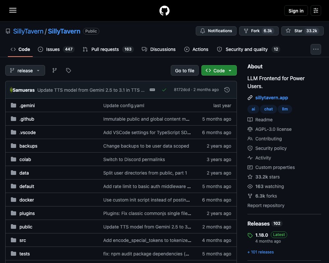Click the shield icon beside Security policy
This screenshot has height=263, width=329.
(250, 148)
